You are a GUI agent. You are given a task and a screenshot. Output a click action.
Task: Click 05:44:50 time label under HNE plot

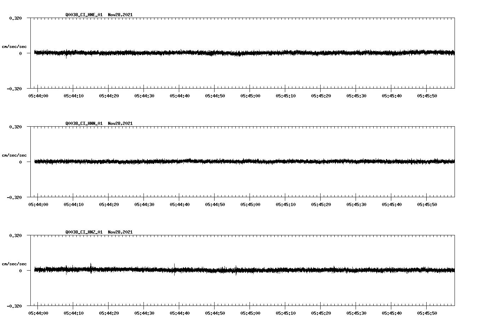[x=215, y=96]
